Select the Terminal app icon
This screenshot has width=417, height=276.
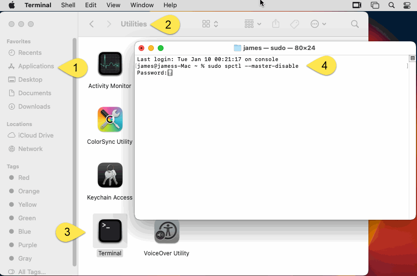[110, 231]
